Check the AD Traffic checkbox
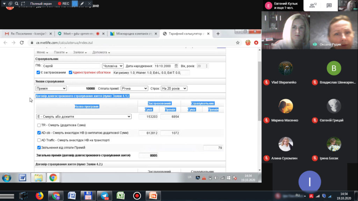358x201 pixels. coord(39,140)
